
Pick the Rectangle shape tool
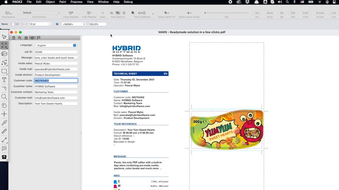[x=4, y=71]
